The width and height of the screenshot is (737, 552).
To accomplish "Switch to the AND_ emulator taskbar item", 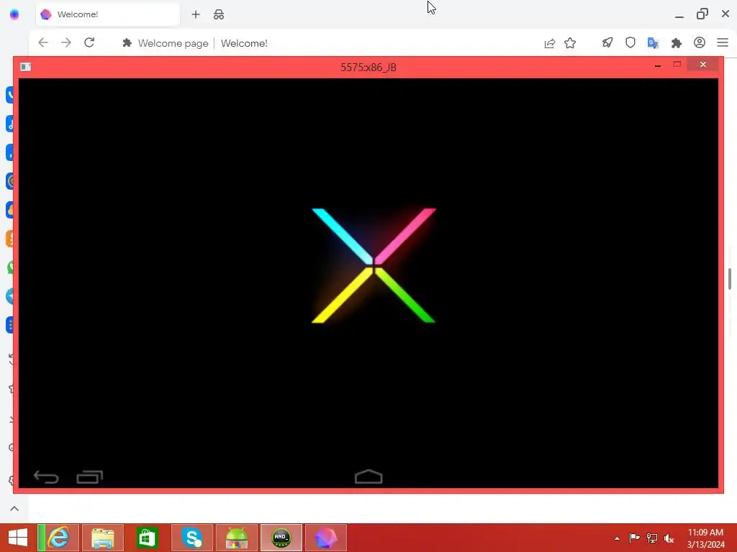I will (x=281, y=538).
